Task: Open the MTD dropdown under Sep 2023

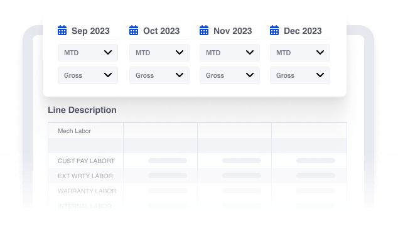Action: tap(88, 53)
